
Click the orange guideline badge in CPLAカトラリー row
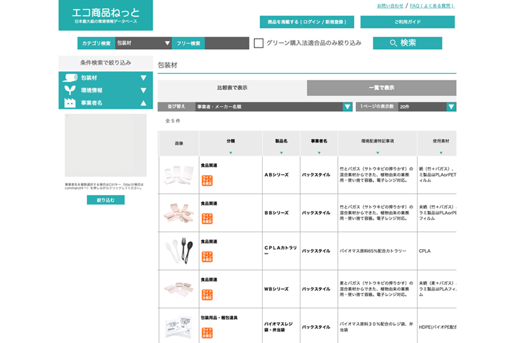point(207,256)
